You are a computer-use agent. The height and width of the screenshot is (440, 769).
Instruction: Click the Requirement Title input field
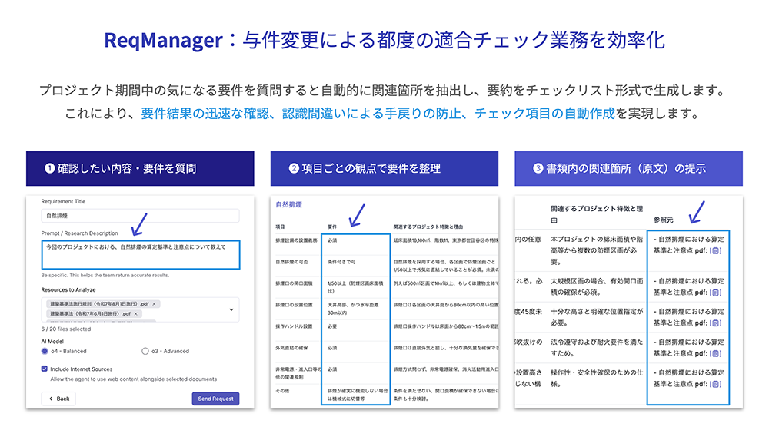[x=140, y=217]
